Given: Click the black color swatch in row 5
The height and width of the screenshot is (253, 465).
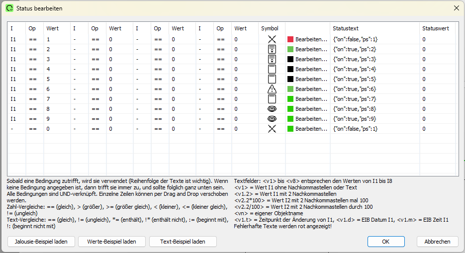Looking at the screenshot, I should point(290,79).
